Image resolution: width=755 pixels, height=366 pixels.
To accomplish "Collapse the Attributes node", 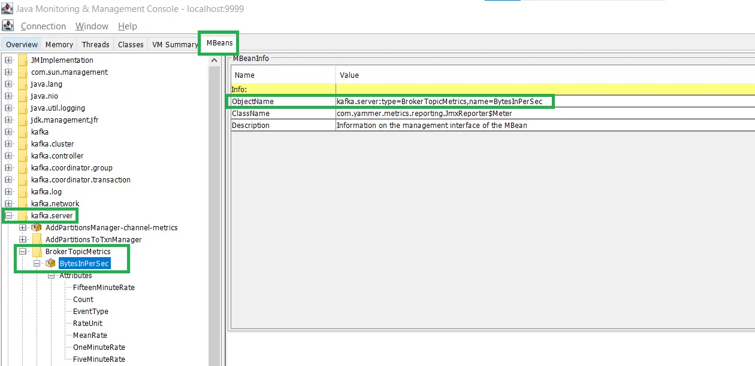I will click(x=51, y=276).
